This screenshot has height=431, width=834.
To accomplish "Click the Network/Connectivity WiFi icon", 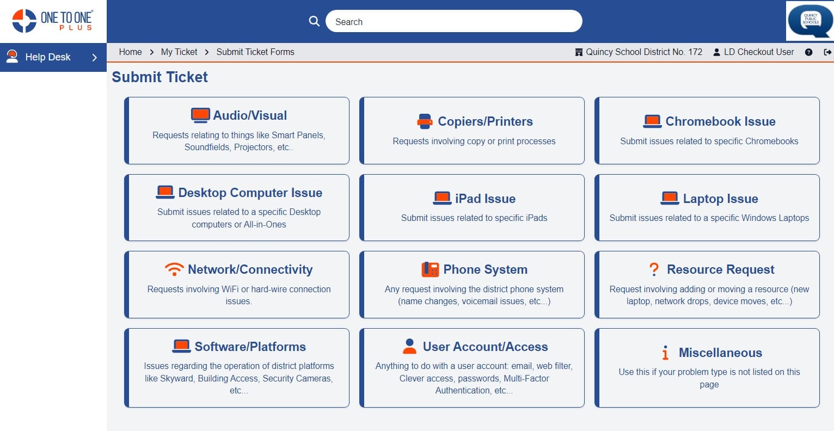I will tap(174, 269).
